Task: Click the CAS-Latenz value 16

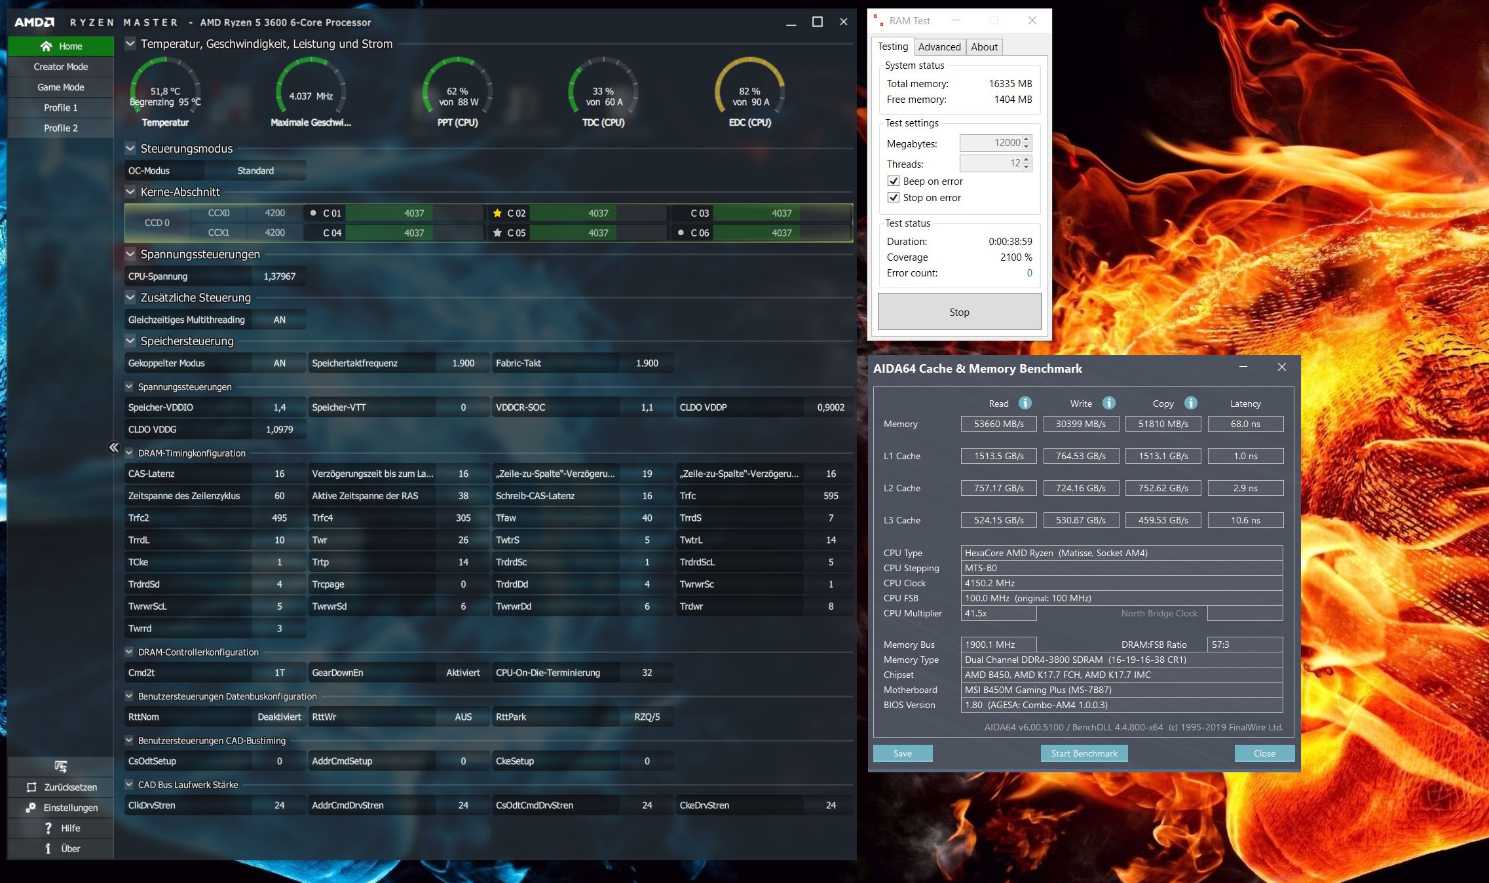Action: click(x=280, y=474)
